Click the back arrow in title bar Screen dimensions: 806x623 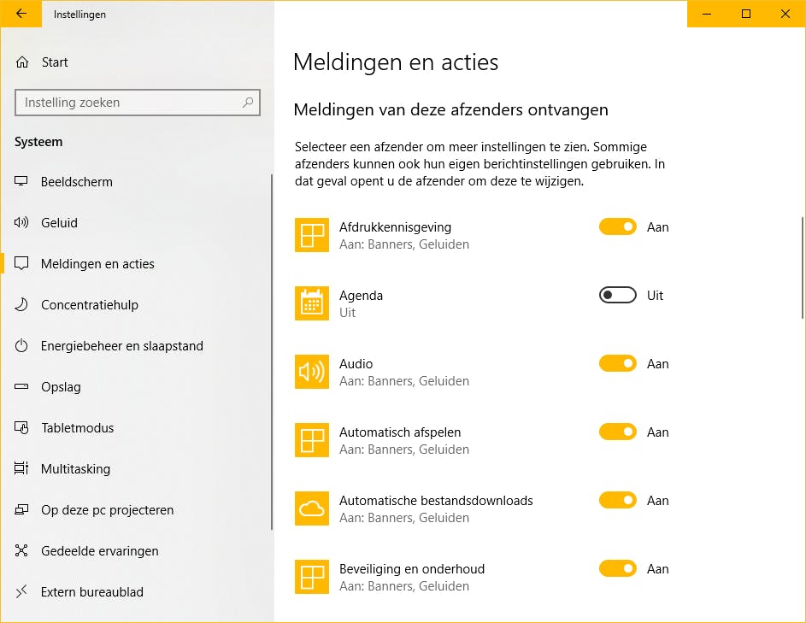coord(21,14)
